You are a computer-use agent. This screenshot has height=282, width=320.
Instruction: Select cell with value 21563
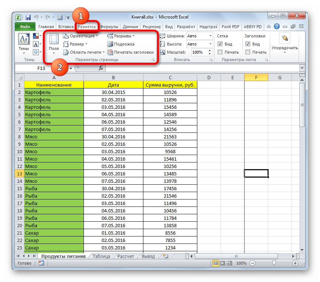(x=170, y=137)
